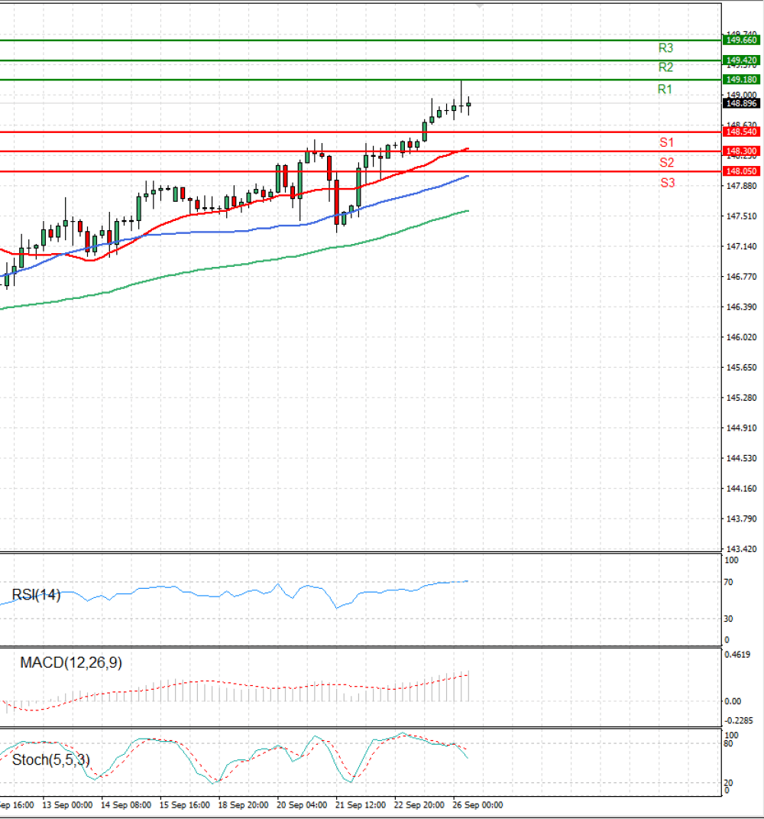764x819 pixels.
Task: Click the S1 support label
Action: pos(666,142)
